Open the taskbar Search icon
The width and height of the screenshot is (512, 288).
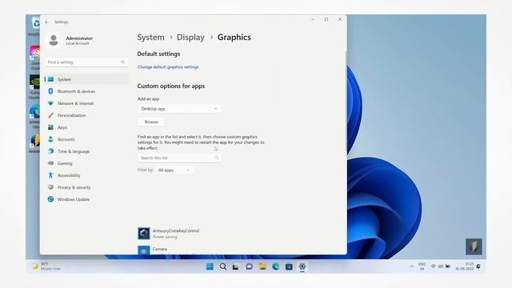click(x=223, y=266)
